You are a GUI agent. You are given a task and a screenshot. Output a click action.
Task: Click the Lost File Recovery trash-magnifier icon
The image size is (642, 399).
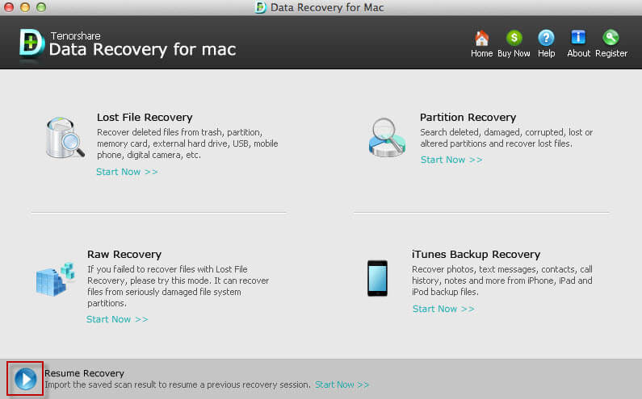tap(65, 138)
